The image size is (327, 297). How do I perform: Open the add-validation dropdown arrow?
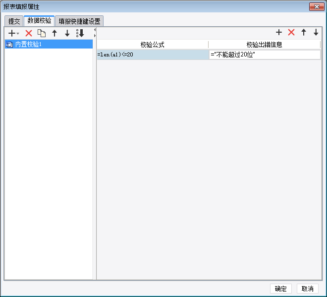18,33
